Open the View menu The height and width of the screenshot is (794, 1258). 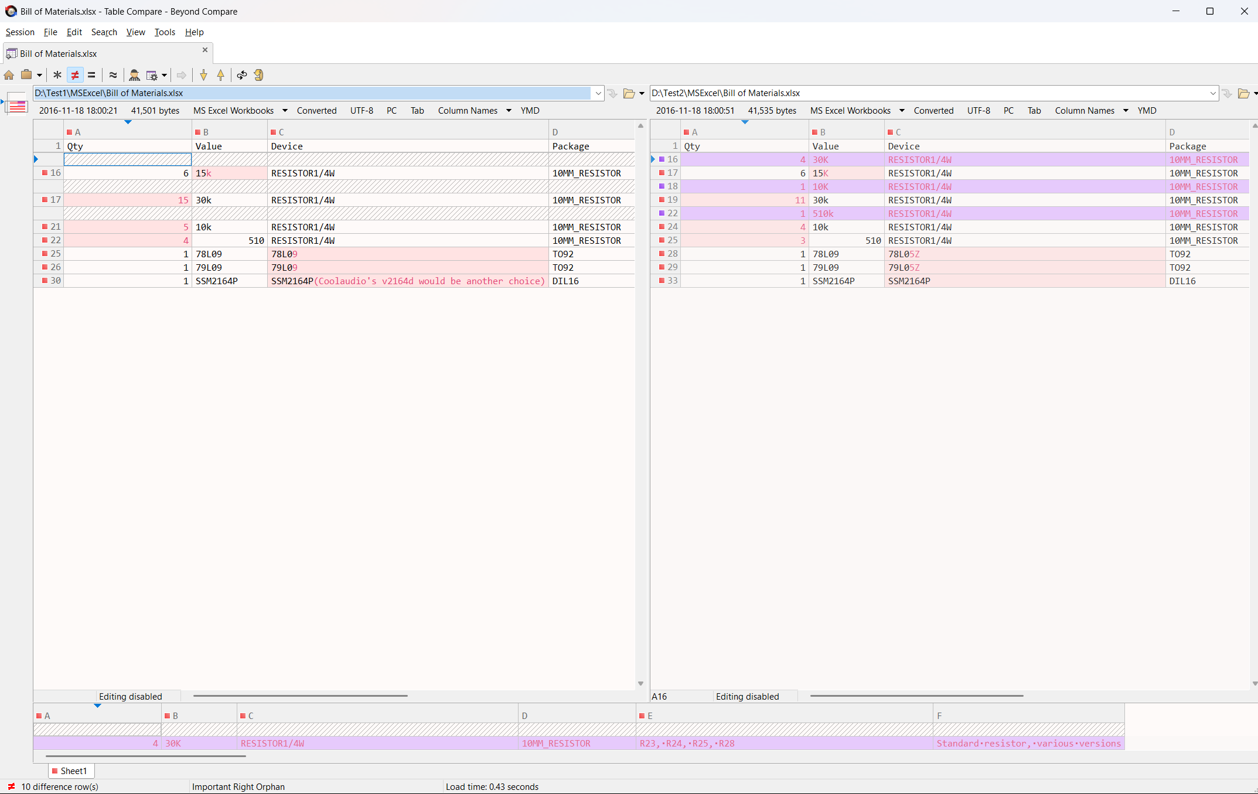(136, 32)
